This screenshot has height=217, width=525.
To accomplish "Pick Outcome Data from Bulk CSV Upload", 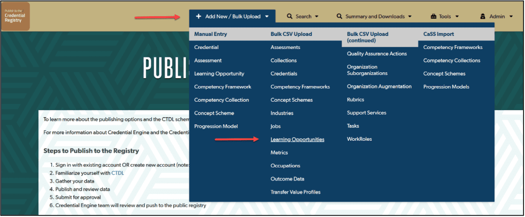I will click(x=287, y=179).
